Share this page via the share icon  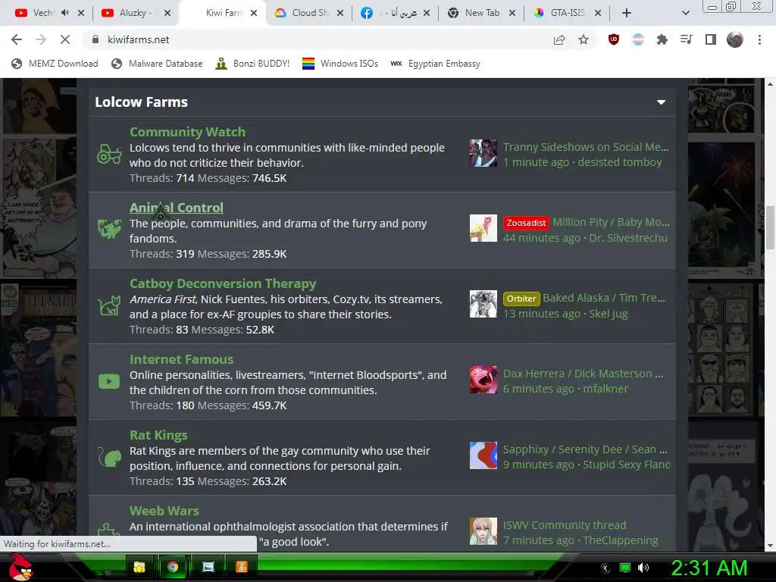click(x=559, y=39)
